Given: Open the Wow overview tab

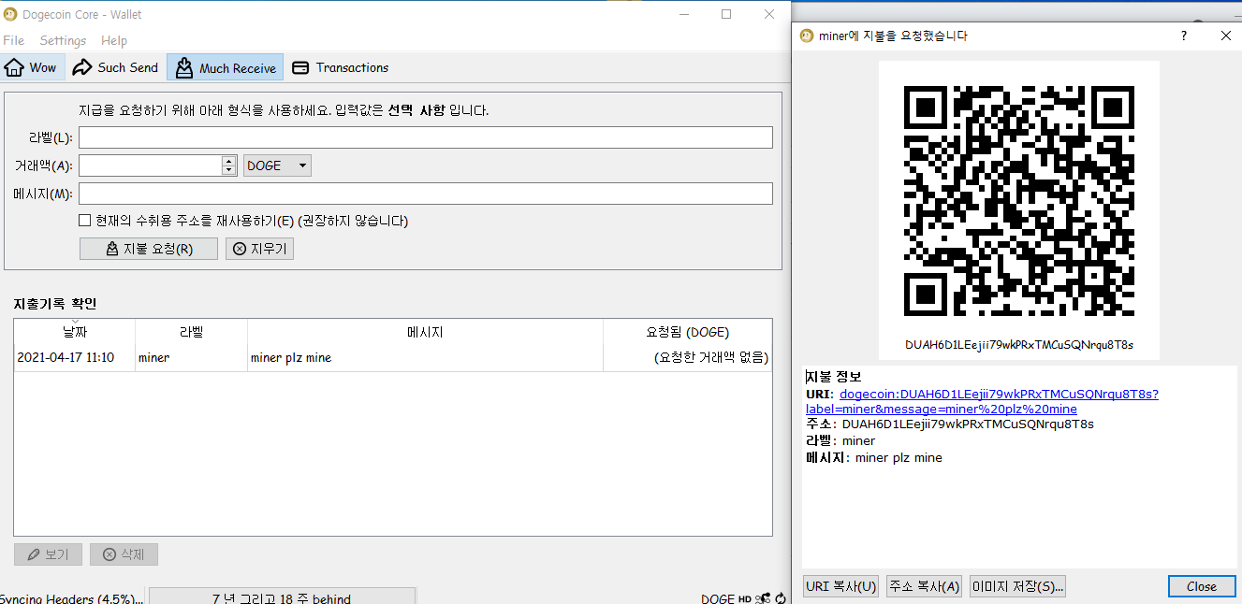Looking at the screenshot, I should coord(32,67).
